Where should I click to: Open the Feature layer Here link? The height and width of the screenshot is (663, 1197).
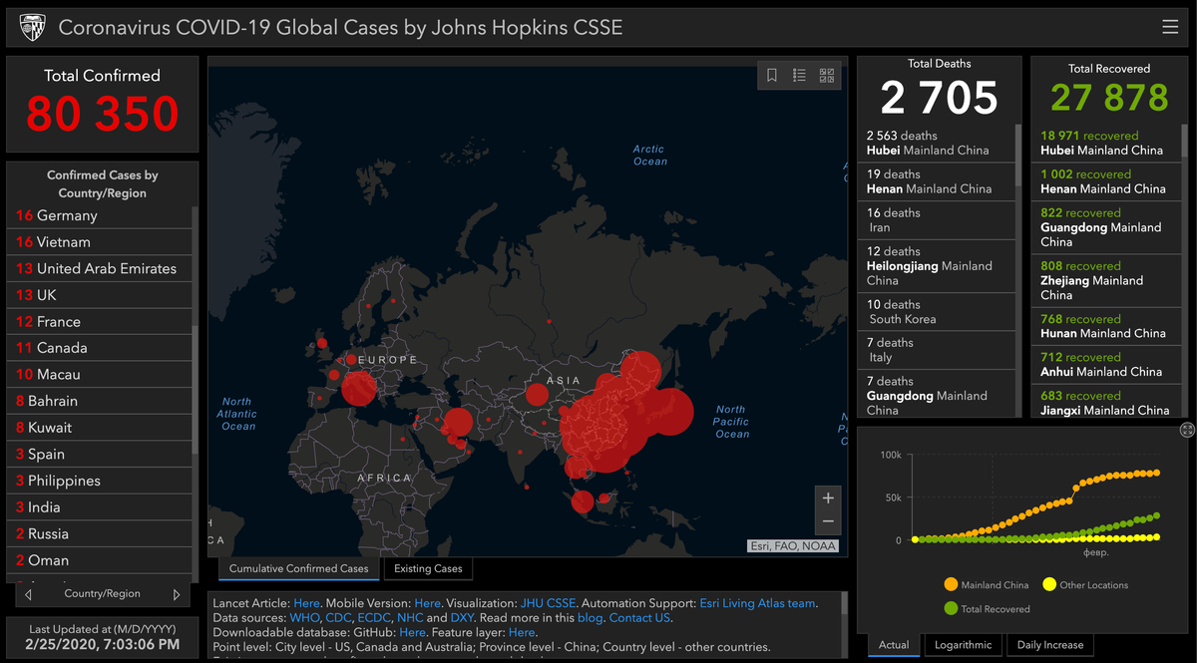coord(522,633)
